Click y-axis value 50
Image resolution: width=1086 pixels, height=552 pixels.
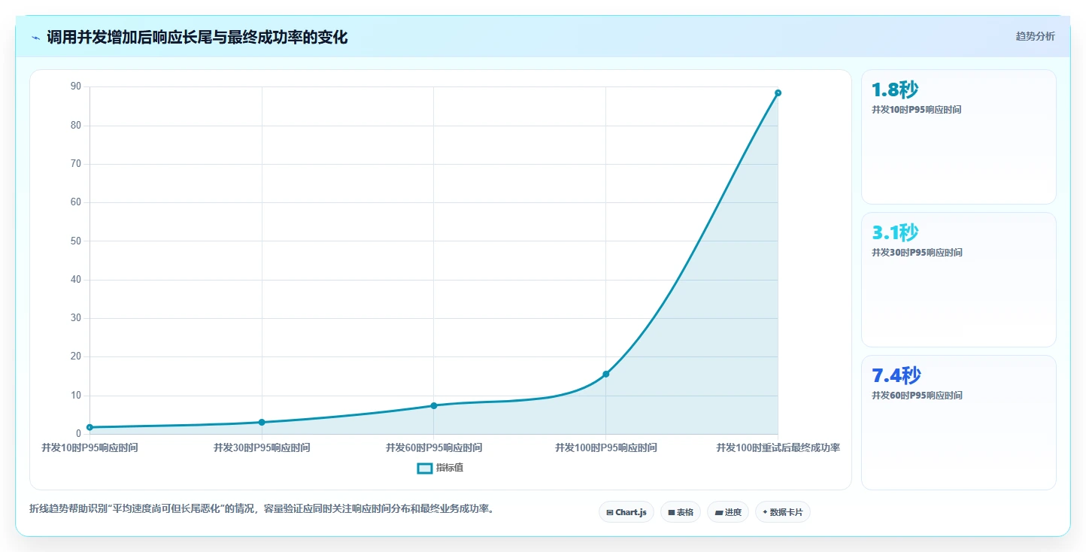pos(76,241)
